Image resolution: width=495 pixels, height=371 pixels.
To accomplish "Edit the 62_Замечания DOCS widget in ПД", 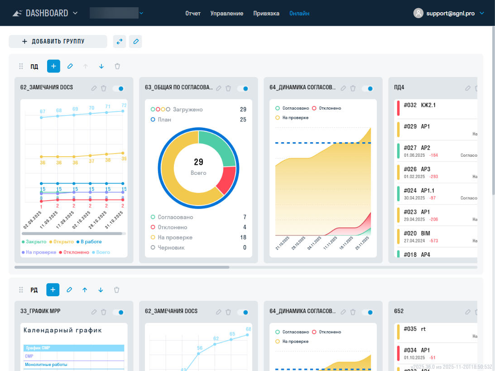I will (x=94, y=88).
